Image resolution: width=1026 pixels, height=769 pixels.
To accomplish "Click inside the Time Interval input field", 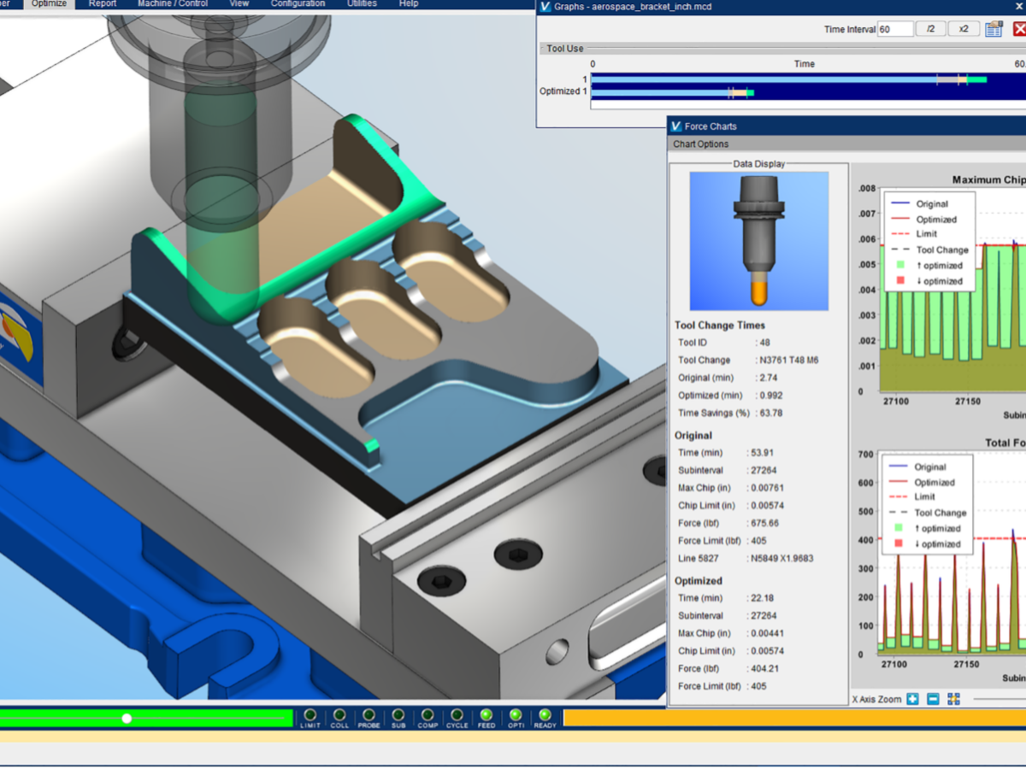I will pos(896,28).
